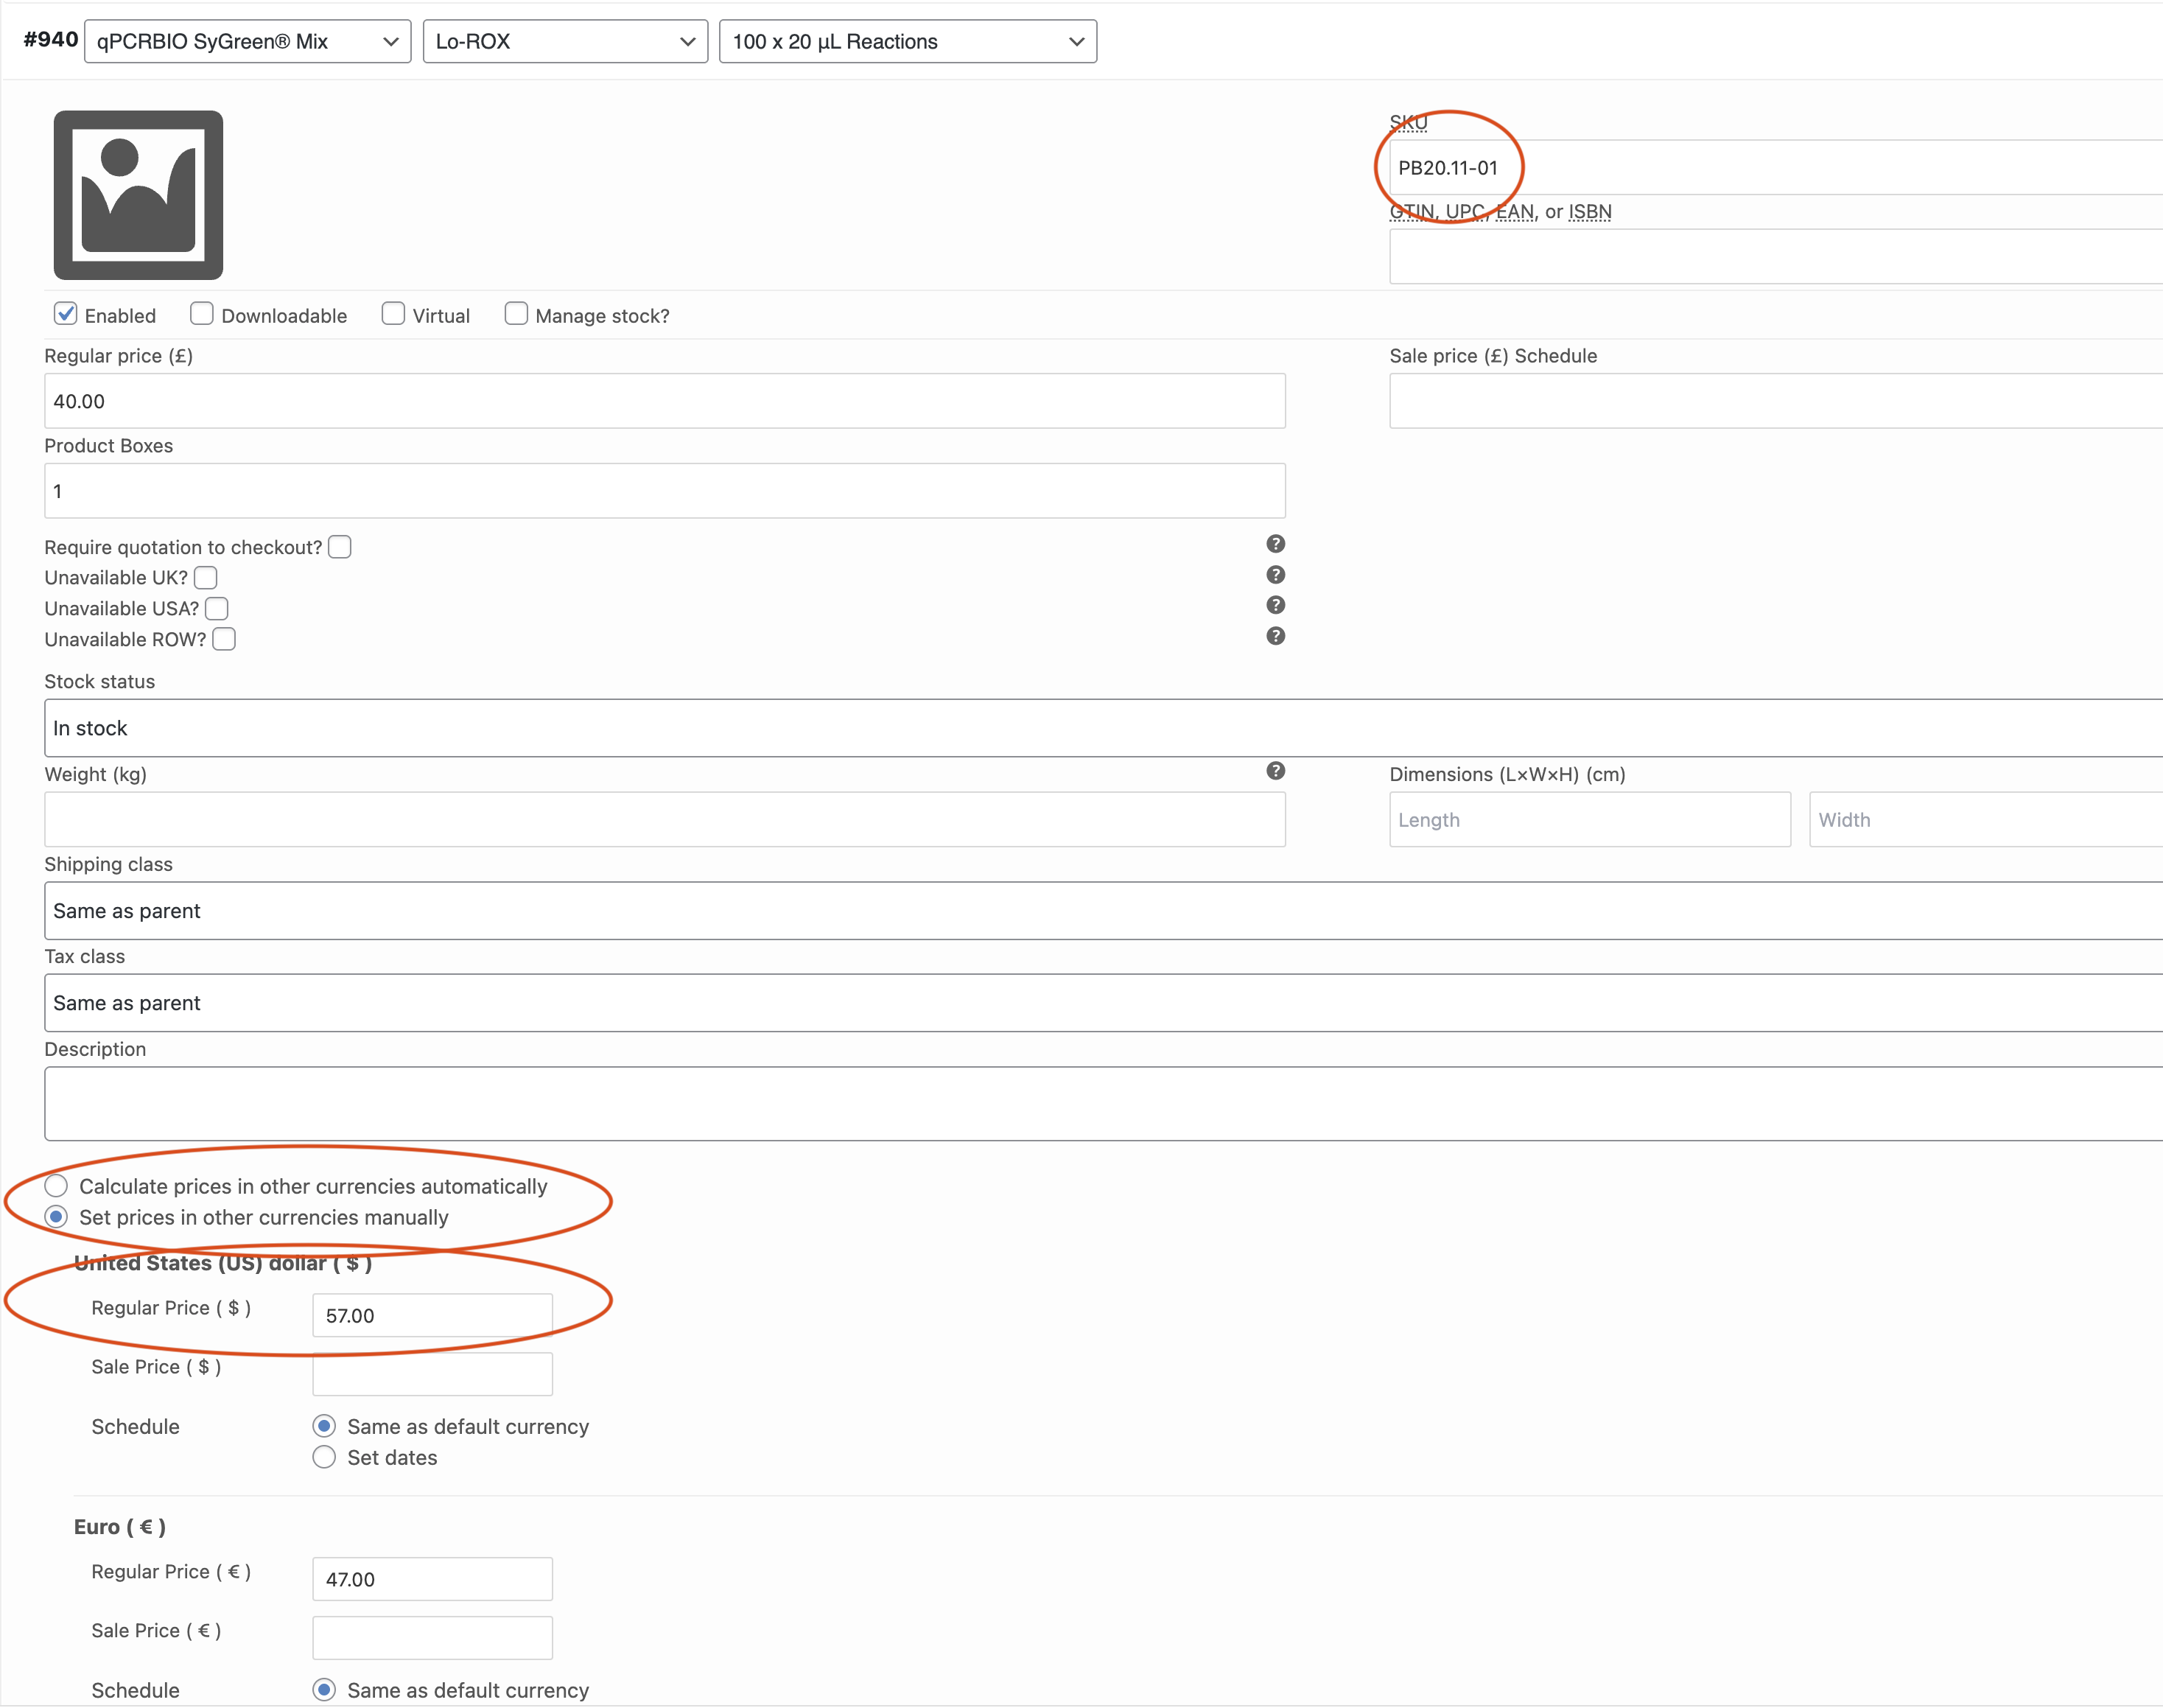The height and width of the screenshot is (1708, 2163).
Task: Open the Lo-ROX attribute dropdown
Action: pyautogui.click(x=565, y=42)
